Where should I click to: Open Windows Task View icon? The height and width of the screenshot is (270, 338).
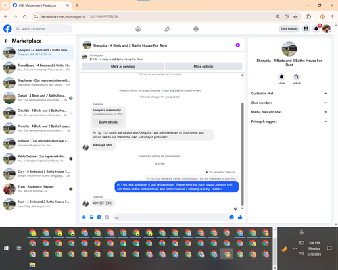click(19, 248)
